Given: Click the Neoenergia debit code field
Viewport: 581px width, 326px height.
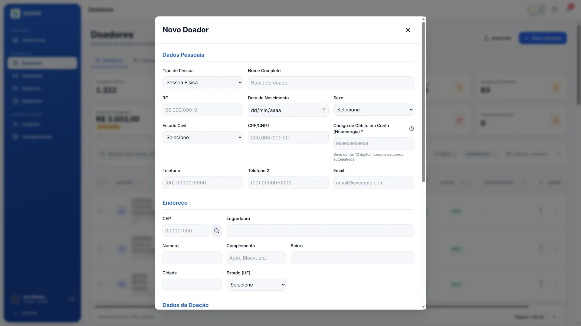Looking at the screenshot, I should pyautogui.click(x=373, y=143).
